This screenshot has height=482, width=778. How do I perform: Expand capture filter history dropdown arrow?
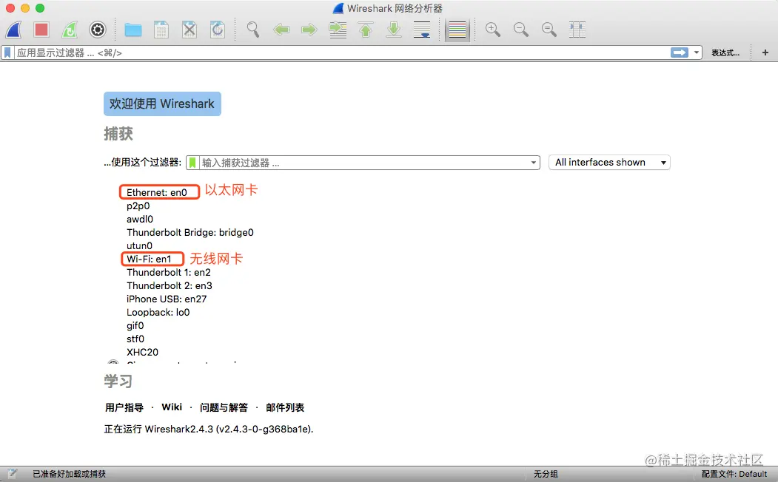point(534,163)
